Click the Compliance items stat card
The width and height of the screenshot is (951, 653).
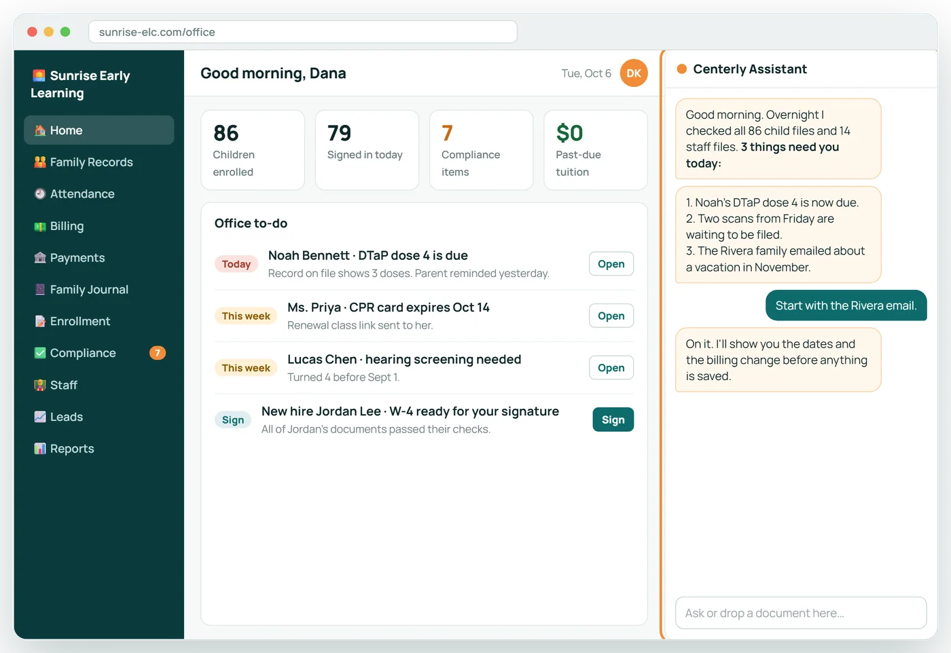click(x=482, y=150)
